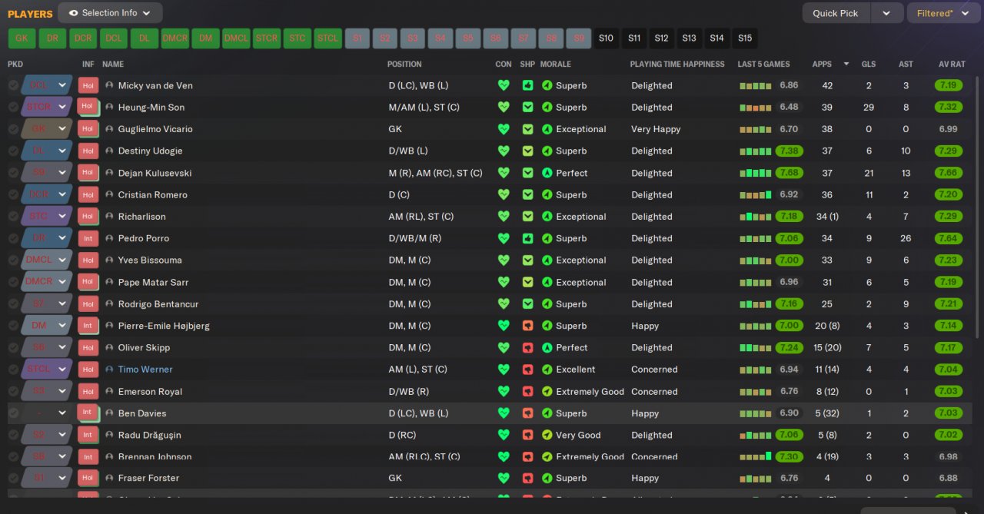Toggle the picked checkmark for Pedro Porro
The width and height of the screenshot is (984, 514).
[x=13, y=238]
